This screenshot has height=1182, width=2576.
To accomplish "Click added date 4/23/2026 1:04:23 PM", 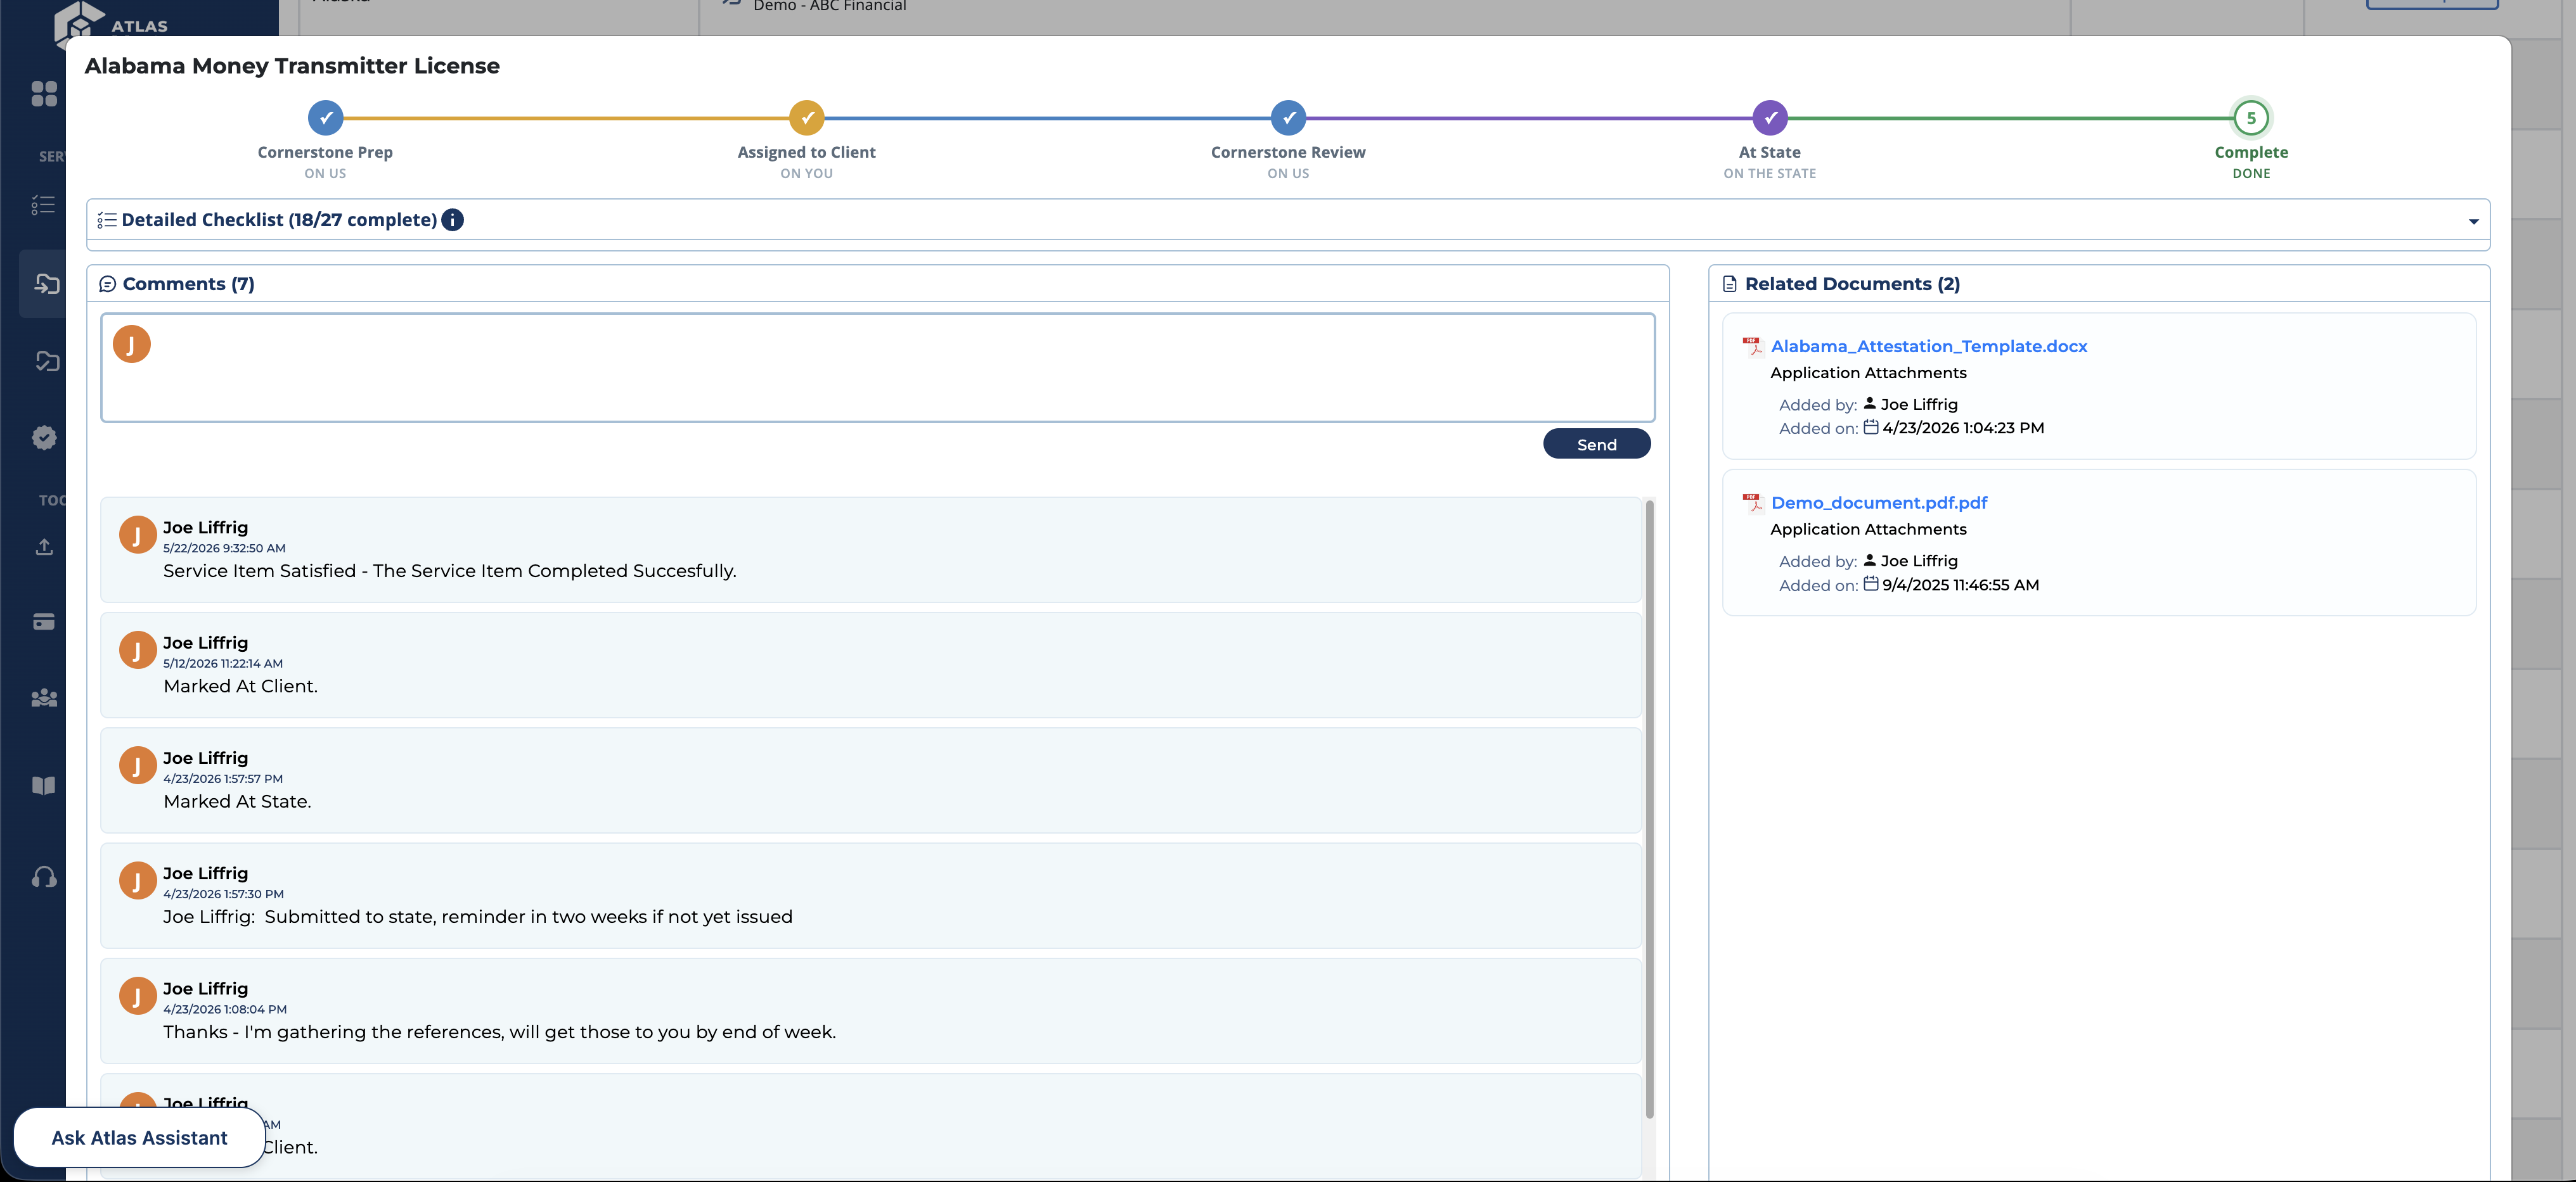I will (1963, 429).
